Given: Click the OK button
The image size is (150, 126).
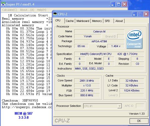Looking at the screenshot, I should (139, 121).
